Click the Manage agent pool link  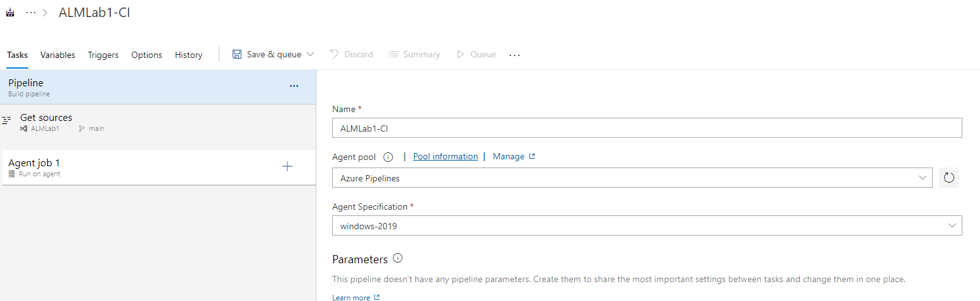509,156
